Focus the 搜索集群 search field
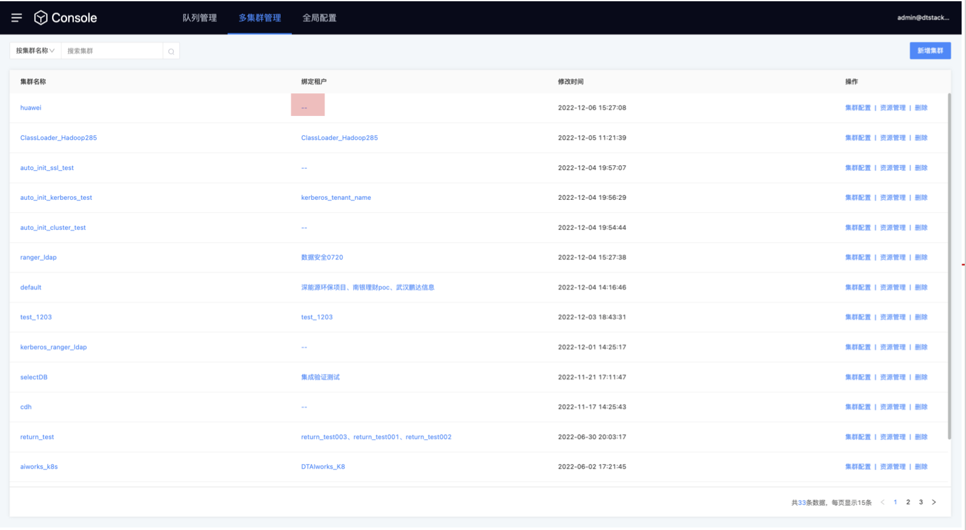The height and width of the screenshot is (530, 966). 112,51
